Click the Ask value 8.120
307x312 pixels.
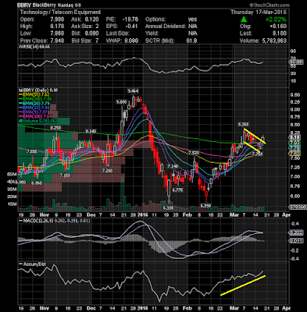tap(91, 19)
